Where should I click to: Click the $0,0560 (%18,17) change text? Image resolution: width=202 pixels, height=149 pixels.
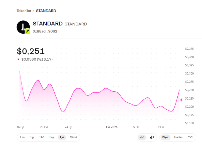click(x=37, y=59)
